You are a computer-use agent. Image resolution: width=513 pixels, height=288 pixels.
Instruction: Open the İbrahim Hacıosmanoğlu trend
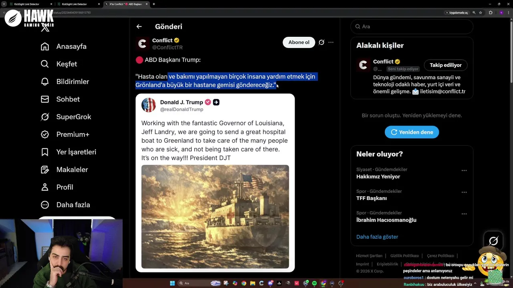coord(386,220)
